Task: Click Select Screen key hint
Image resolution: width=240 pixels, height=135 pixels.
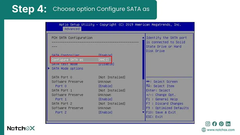Action: point(162,82)
